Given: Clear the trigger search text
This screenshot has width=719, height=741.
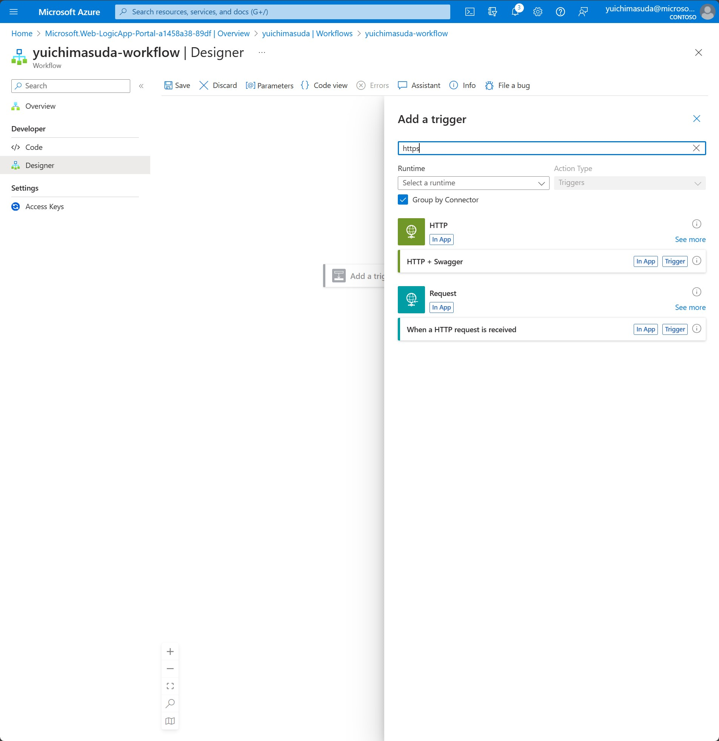Looking at the screenshot, I should click(x=696, y=148).
